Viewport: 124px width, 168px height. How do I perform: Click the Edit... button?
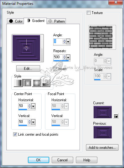tap(28, 69)
